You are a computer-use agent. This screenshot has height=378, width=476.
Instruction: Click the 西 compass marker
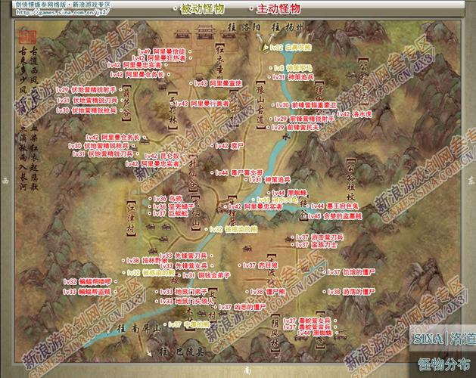5,181
